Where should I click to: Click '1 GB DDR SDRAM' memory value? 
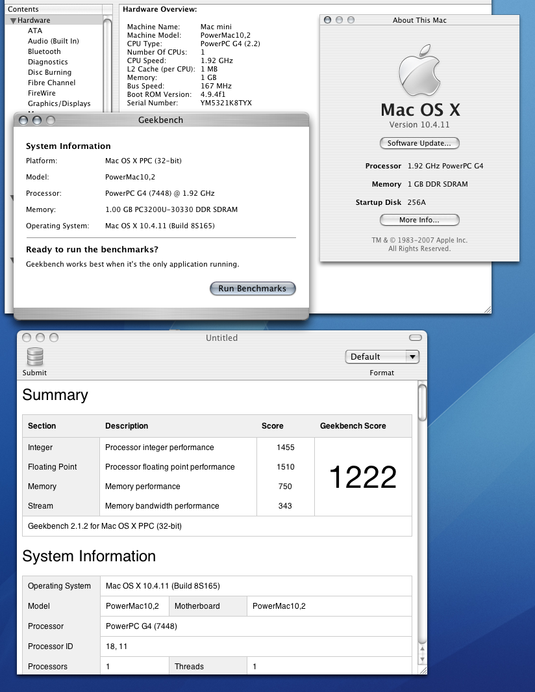point(438,185)
